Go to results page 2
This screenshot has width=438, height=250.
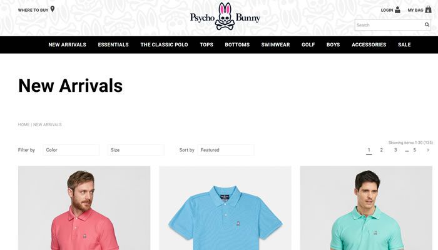coord(381,150)
